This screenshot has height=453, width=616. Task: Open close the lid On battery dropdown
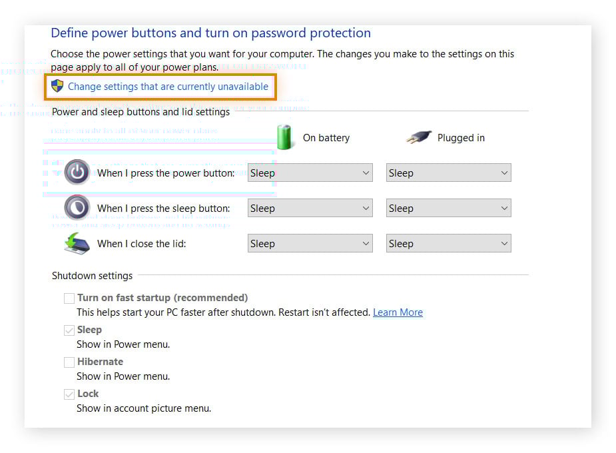310,244
